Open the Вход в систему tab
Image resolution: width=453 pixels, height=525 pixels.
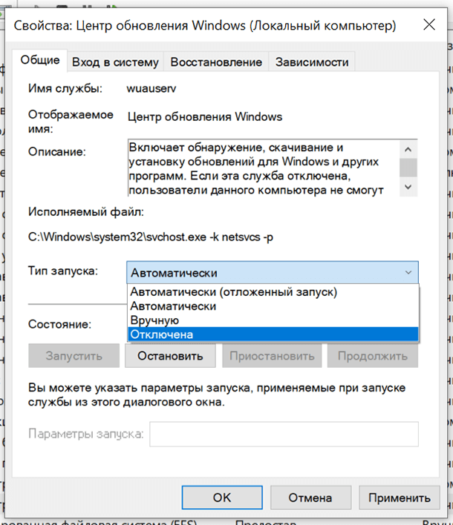(115, 62)
